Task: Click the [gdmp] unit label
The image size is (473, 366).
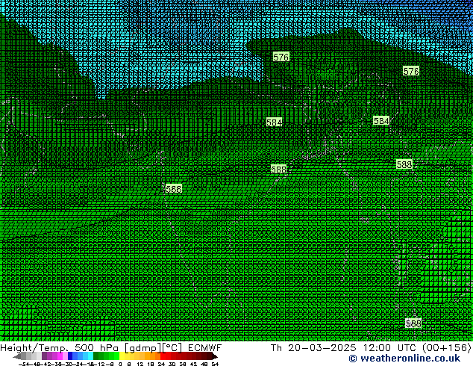Action: [x=142, y=348]
